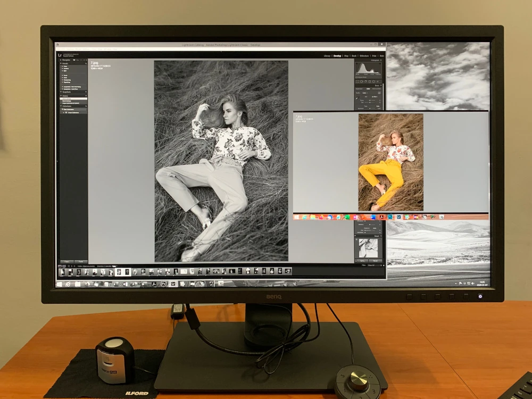Click the Windows Start button
Viewport: 532px width, 399px height.
(60, 284)
